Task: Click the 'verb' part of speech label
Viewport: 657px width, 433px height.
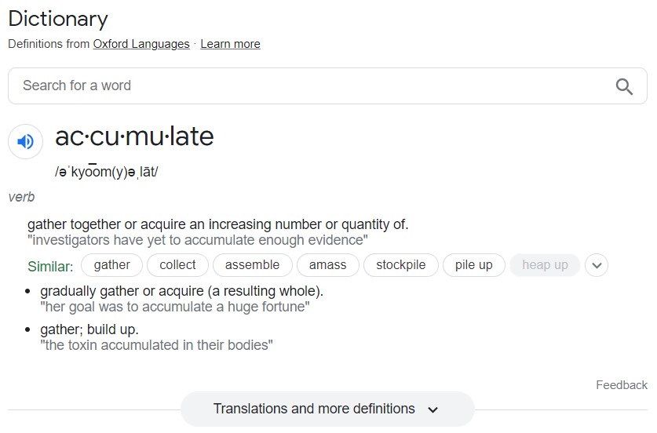Action: point(21,197)
